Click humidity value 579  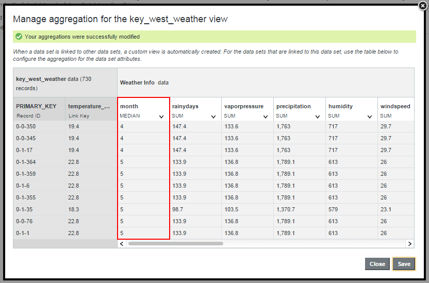click(x=333, y=209)
